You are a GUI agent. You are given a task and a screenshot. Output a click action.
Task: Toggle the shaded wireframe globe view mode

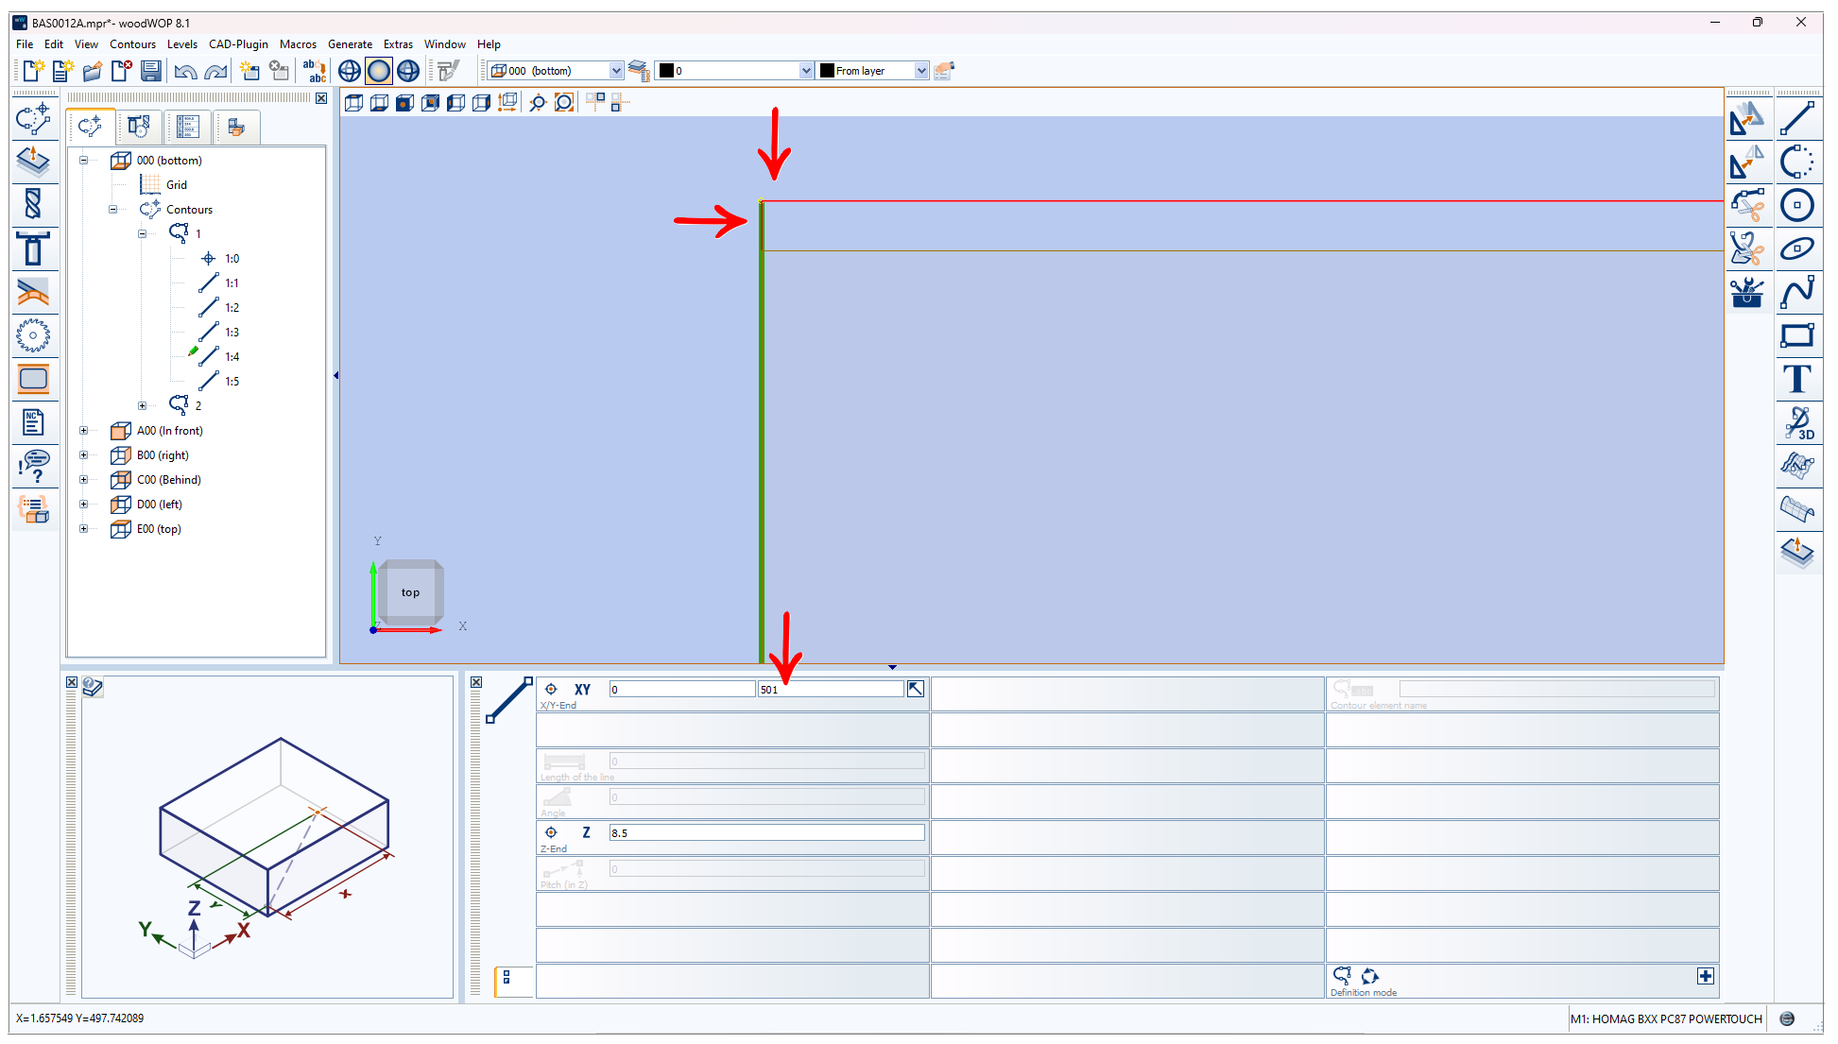(x=408, y=71)
